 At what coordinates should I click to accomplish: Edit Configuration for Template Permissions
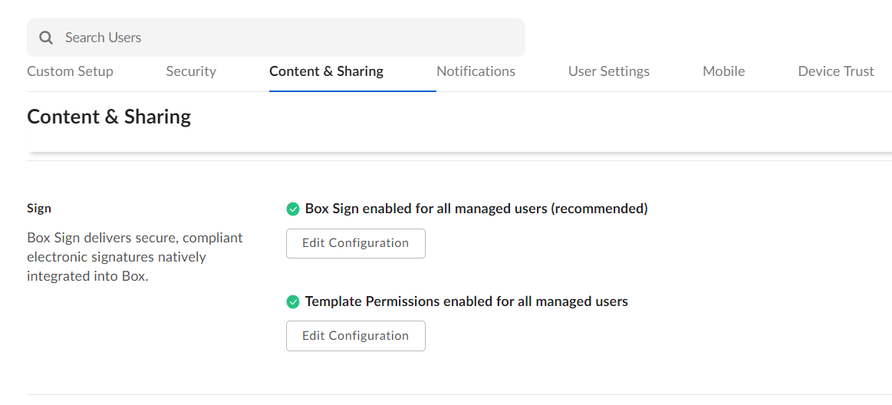click(x=355, y=336)
